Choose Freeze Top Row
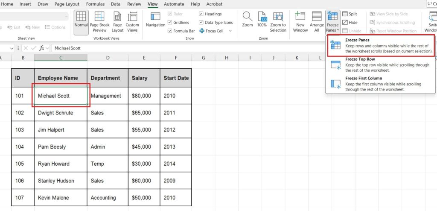 click(x=380, y=65)
